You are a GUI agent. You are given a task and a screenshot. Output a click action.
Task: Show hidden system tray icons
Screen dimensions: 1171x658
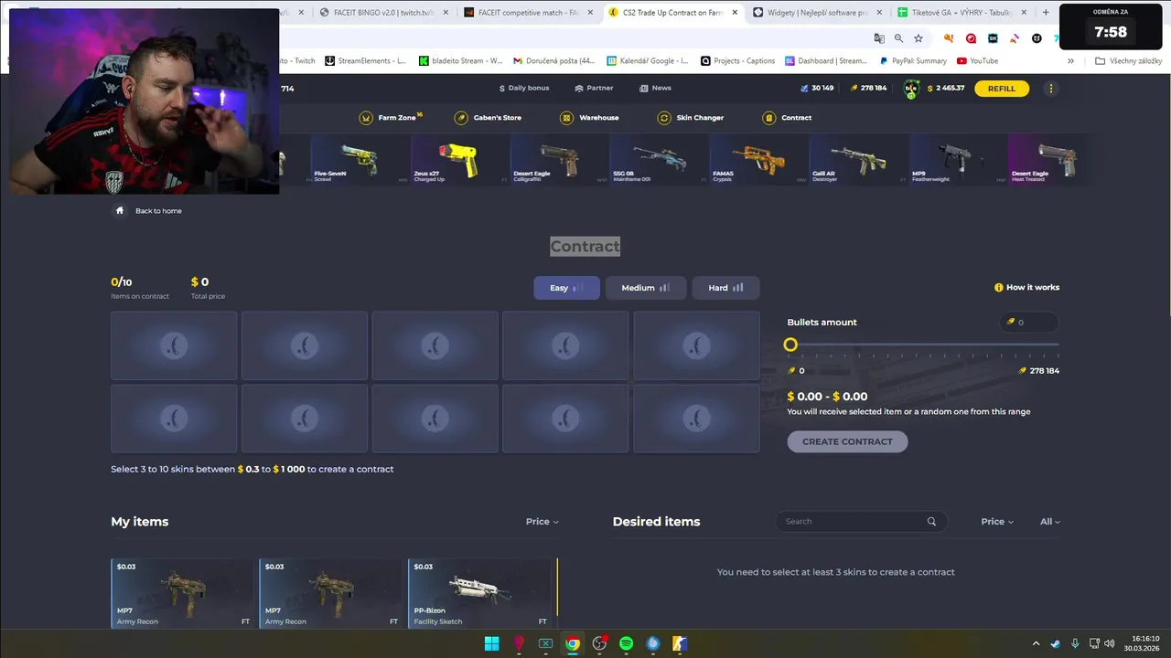point(1036,643)
